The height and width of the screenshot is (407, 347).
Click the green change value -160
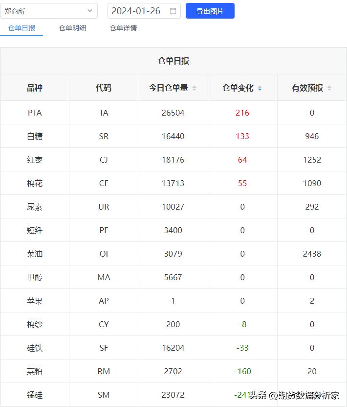click(x=242, y=371)
